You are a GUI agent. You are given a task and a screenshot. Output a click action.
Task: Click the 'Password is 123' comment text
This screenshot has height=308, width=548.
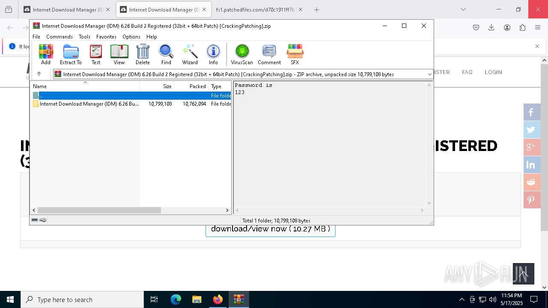coord(253,89)
